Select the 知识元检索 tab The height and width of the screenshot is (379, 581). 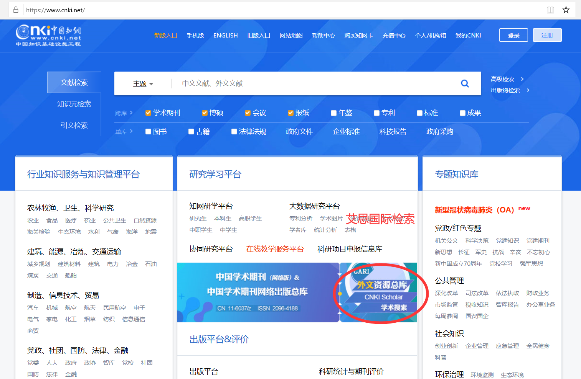tap(74, 104)
